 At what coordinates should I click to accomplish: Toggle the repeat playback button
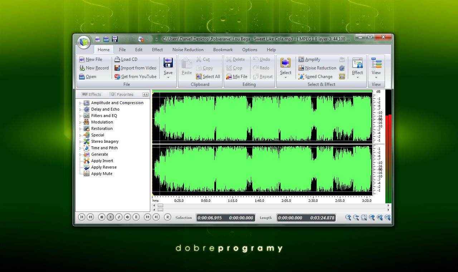coord(119,217)
